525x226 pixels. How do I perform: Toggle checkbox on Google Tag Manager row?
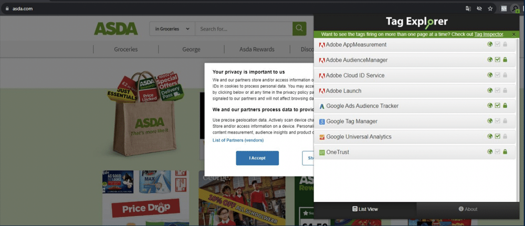[498, 121]
